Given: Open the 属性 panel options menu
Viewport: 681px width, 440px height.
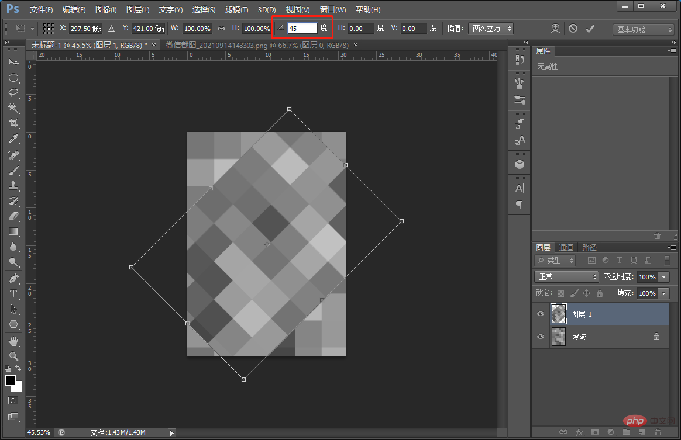Looking at the screenshot, I should coord(672,51).
